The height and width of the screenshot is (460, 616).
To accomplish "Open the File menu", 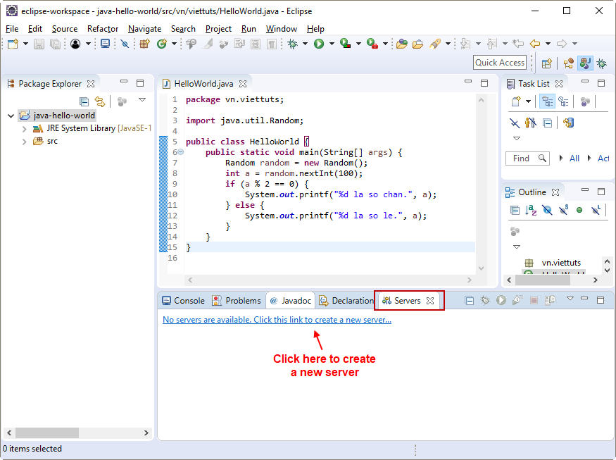I will (x=12, y=29).
